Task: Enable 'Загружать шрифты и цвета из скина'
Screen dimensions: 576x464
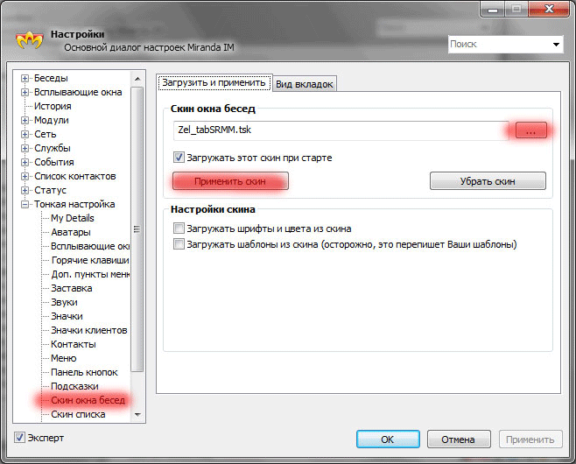Action: pos(179,228)
